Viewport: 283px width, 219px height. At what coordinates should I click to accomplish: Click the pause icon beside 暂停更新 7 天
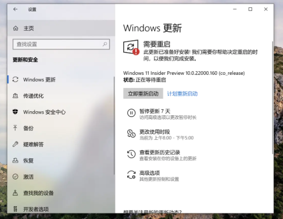(x=131, y=113)
